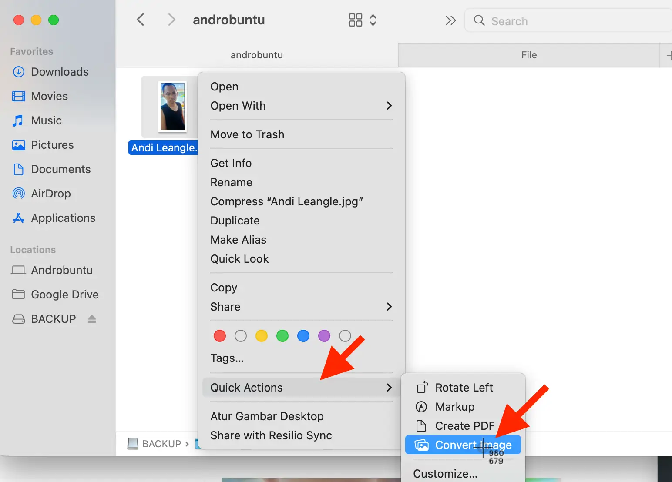Screen dimensions: 672x482
Task: Eject the BACKUP drive
Action: pos(92,319)
